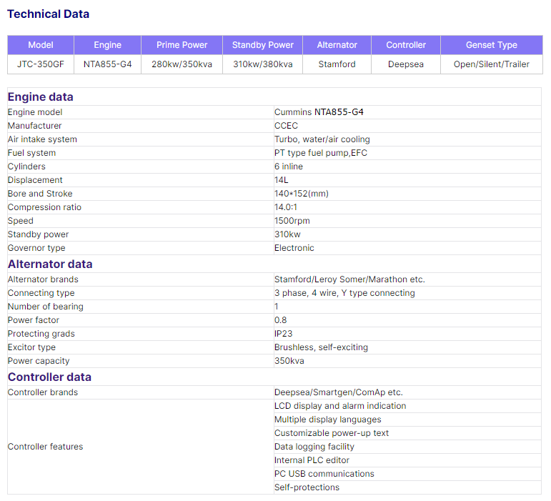Screen dimensions: 551x501
Task: Select the '14L' displacement value
Action: 281,180
